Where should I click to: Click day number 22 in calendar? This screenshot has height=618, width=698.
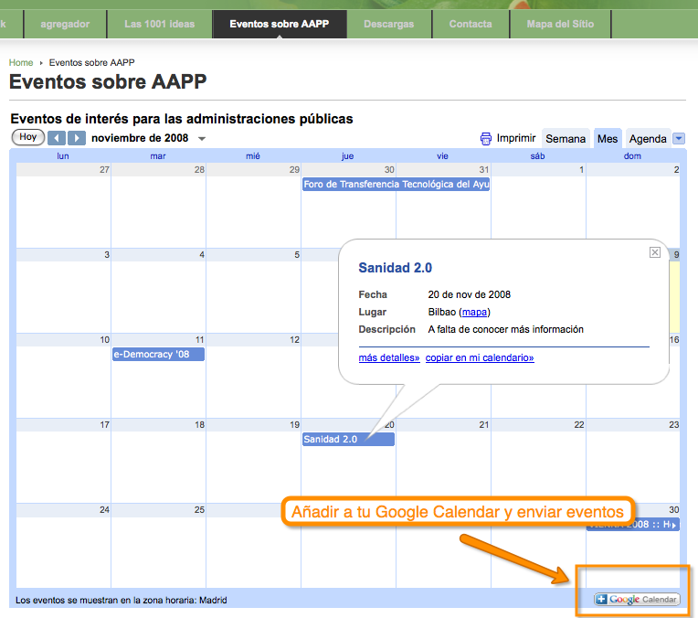(x=579, y=424)
